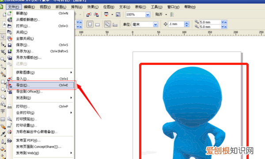This screenshot has width=265, height=159.
Task: Select the Text tool (字)
Action: click(3, 111)
